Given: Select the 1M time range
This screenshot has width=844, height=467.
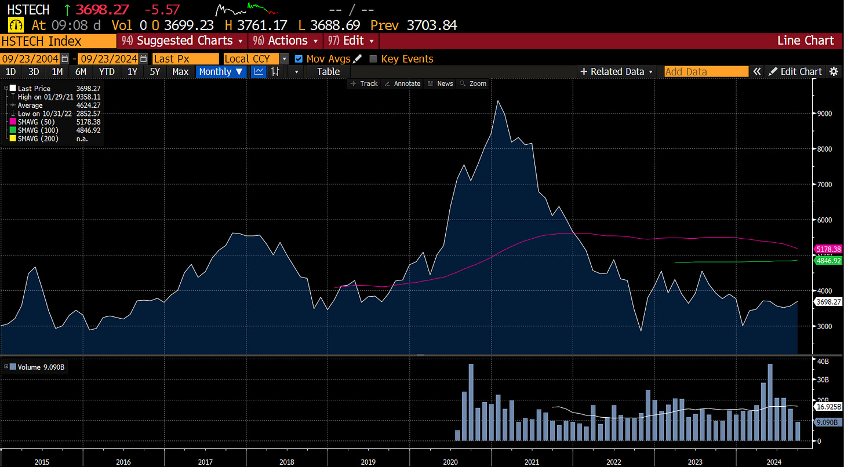Looking at the screenshot, I should (57, 72).
